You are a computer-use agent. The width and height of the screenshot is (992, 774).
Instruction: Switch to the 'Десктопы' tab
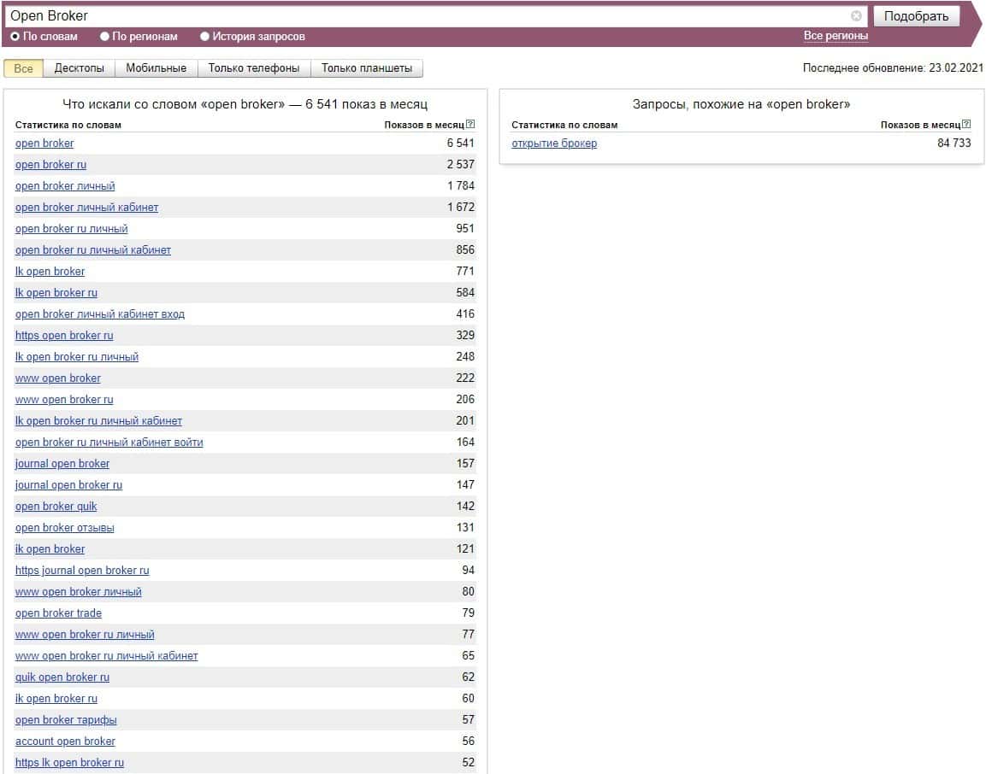click(79, 68)
